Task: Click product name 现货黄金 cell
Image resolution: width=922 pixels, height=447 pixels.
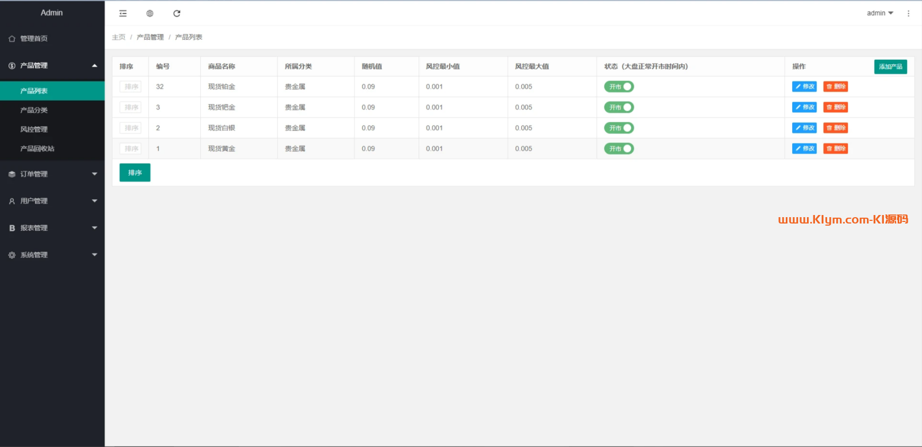Action: (221, 149)
